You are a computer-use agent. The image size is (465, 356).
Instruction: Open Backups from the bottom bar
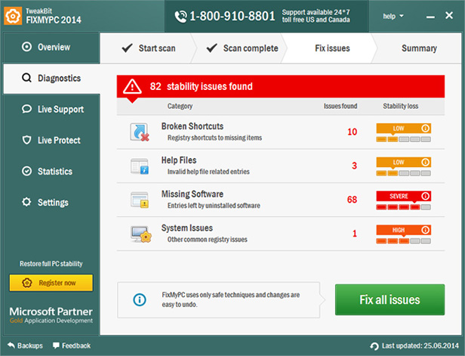(25, 345)
